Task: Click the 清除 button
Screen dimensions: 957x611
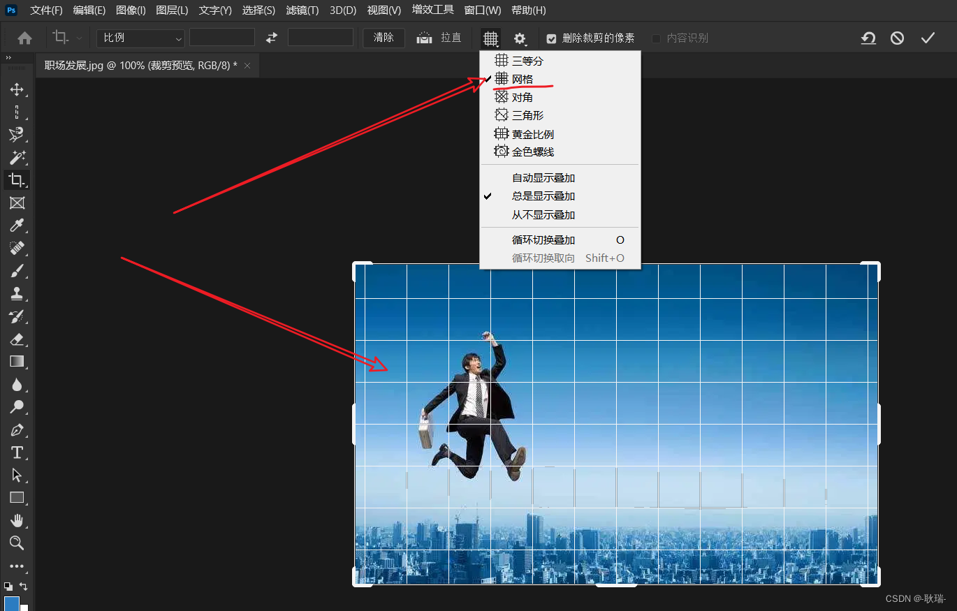Action: pyautogui.click(x=383, y=38)
